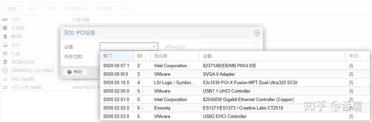
Task: Click the memory icon beside 内存
Action: (x=5, y=20)
